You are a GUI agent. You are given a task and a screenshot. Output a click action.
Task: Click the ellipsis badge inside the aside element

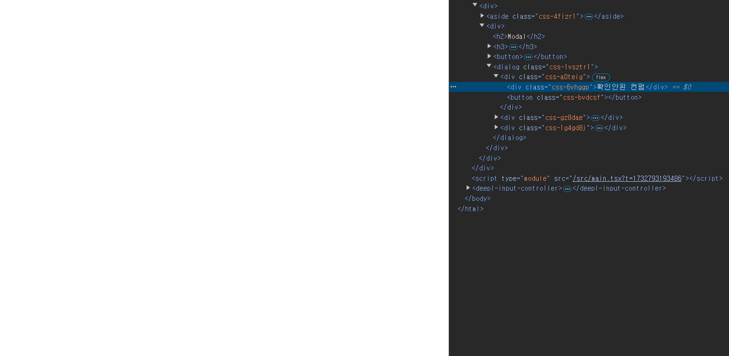[x=589, y=16]
